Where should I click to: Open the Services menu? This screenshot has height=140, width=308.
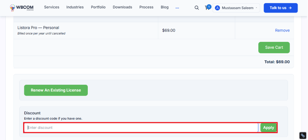pyautogui.click(x=52, y=7)
